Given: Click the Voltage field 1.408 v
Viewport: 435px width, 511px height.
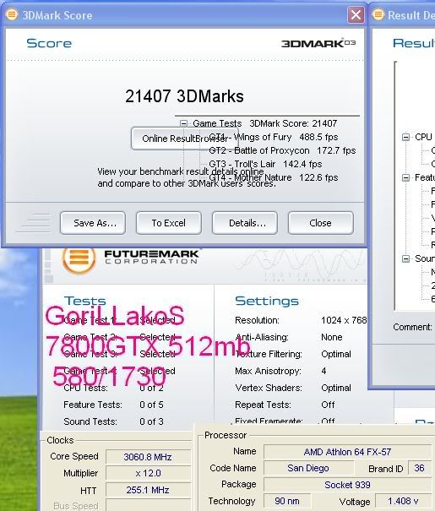Looking at the screenshot, I should click(x=404, y=501).
